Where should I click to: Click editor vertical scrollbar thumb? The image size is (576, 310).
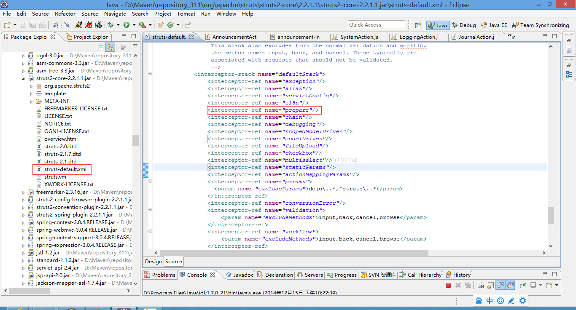551,215
